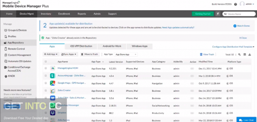The height and width of the screenshot is (122, 257).
Task: Open Content Management in sidebar
Action: click(19, 55)
